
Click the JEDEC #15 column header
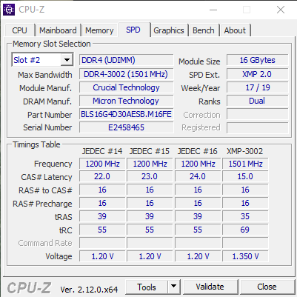[x=150, y=151]
